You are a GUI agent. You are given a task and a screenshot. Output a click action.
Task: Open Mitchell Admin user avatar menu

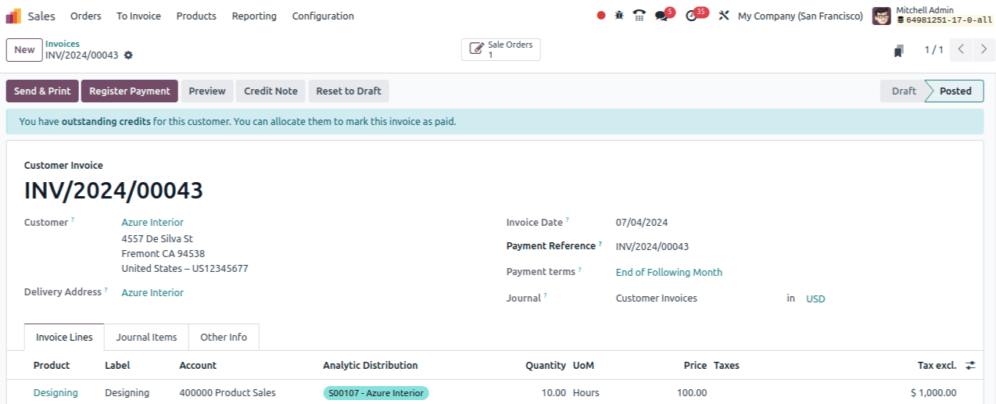click(x=882, y=16)
